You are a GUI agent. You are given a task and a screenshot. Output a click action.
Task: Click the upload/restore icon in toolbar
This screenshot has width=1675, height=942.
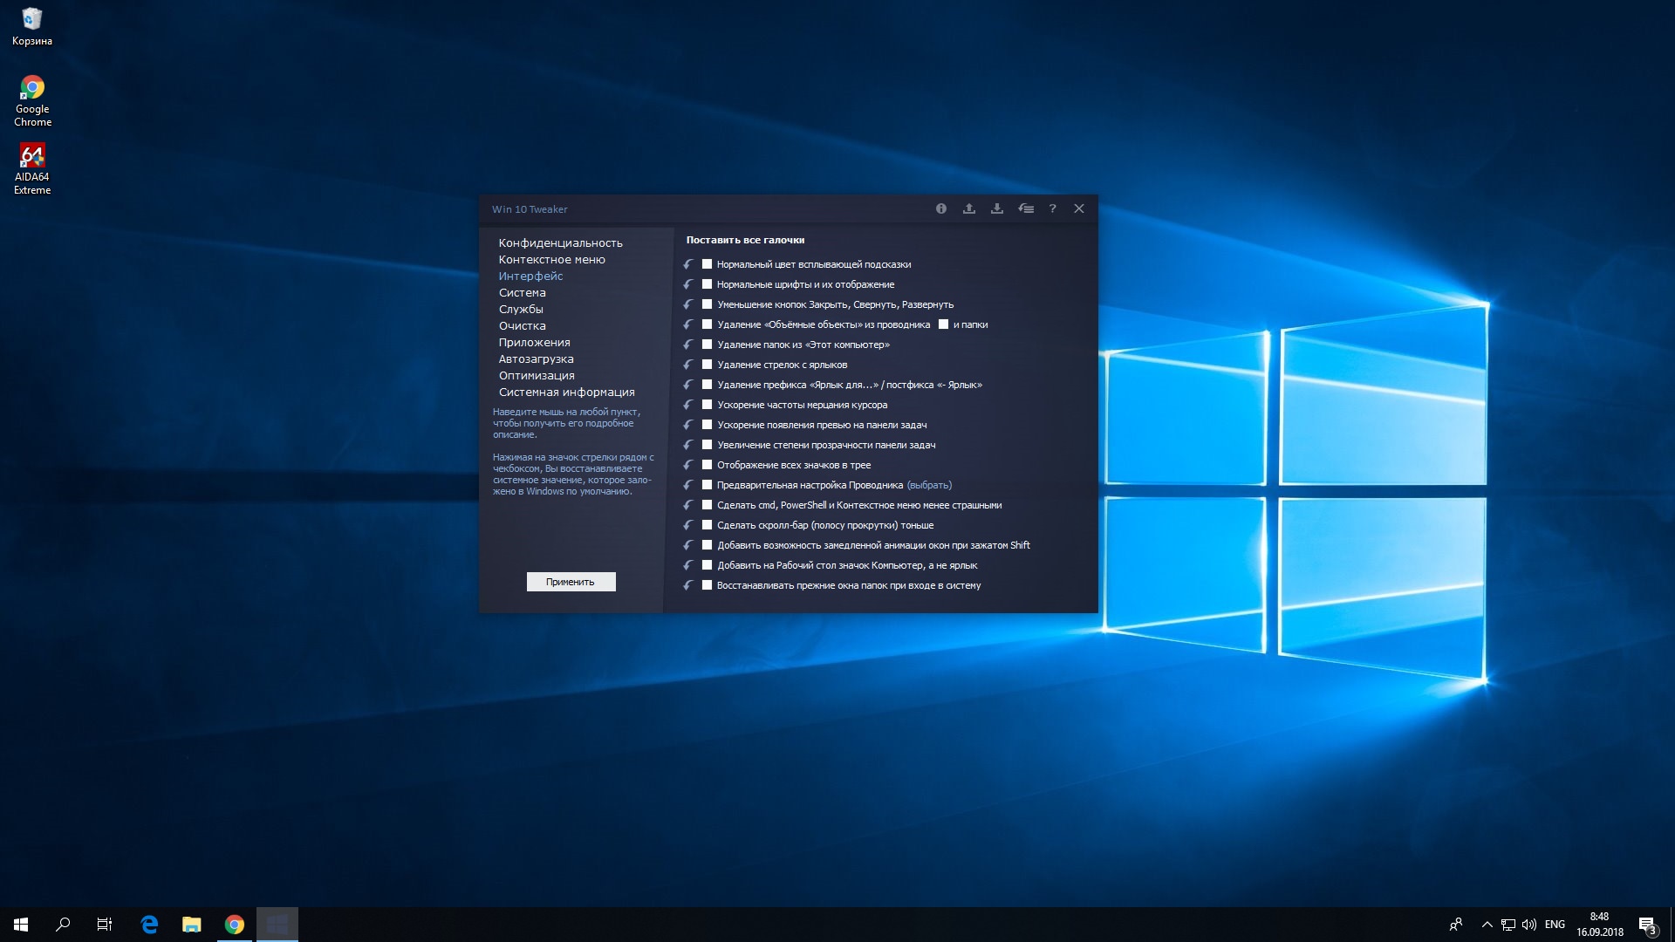point(968,208)
